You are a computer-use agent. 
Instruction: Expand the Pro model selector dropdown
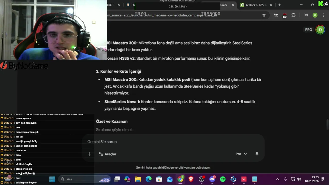[x=241, y=154]
